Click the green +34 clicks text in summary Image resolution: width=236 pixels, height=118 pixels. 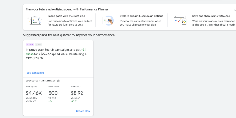(x=84, y=49)
